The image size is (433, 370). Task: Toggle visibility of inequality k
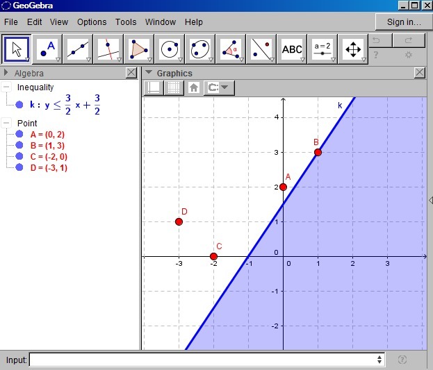pos(19,105)
